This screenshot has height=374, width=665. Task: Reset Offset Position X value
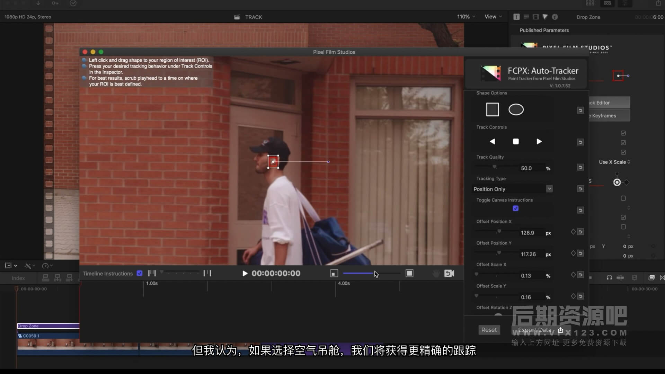point(580,232)
